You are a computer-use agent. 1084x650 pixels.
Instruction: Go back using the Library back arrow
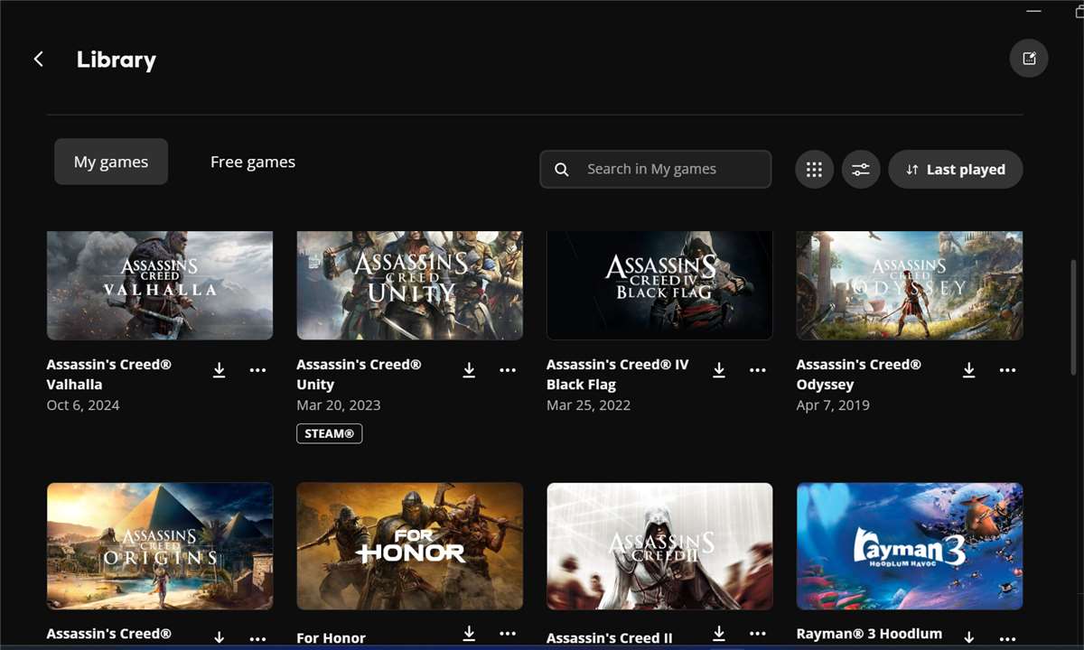pos(38,59)
